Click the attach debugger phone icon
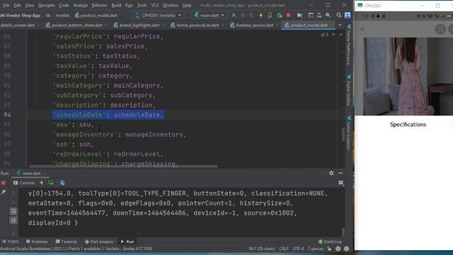The image size is (453, 255). click(270, 15)
